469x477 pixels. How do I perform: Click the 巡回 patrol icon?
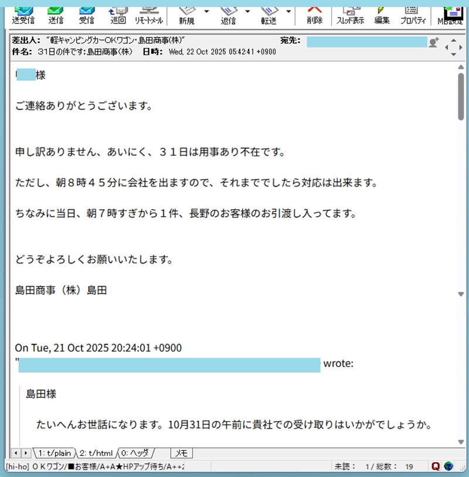(118, 13)
